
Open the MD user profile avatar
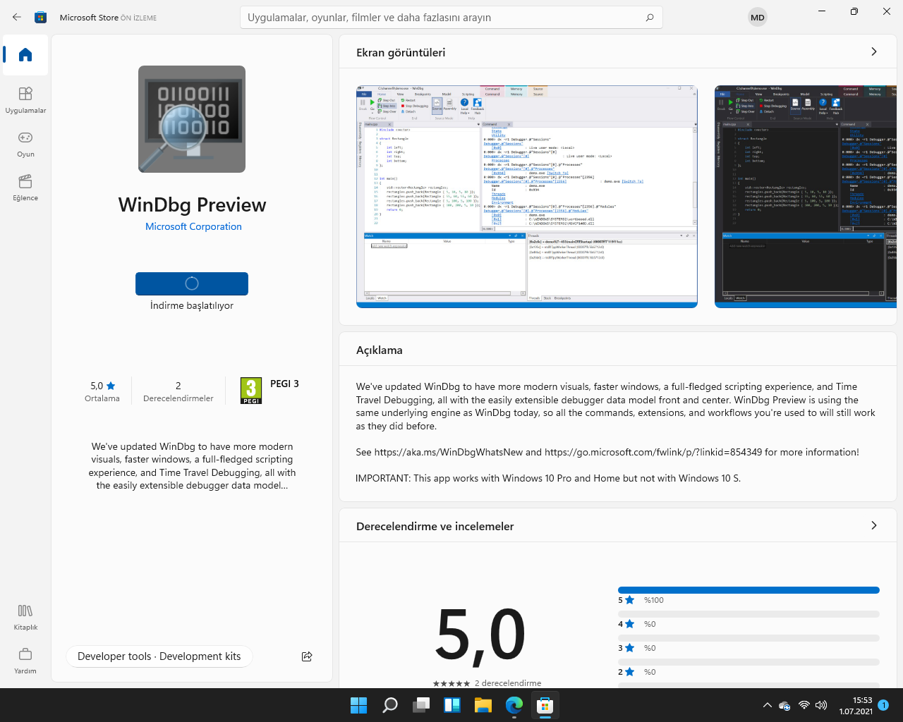pos(758,18)
